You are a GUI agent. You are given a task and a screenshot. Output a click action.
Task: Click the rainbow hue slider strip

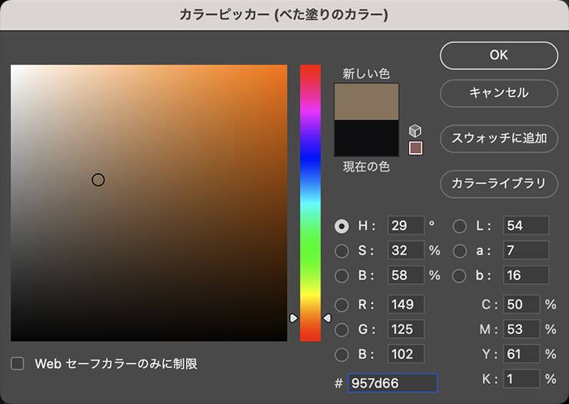(310, 200)
